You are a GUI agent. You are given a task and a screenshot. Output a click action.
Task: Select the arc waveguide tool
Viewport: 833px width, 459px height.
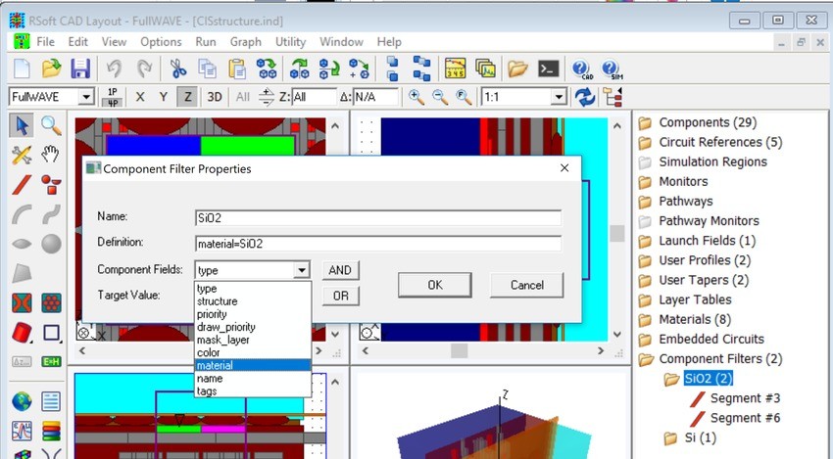pos(22,214)
